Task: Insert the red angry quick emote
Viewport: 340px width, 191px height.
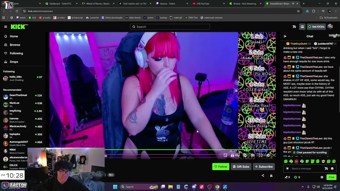Action: click(296, 161)
